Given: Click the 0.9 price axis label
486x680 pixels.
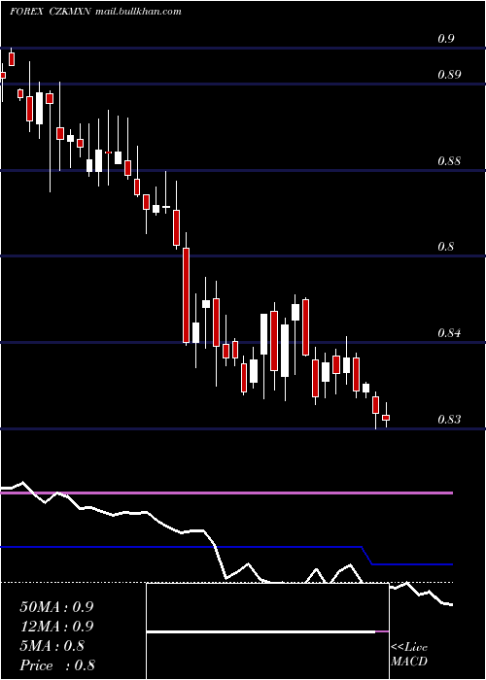Looking at the screenshot, I should (x=446, y=39).
